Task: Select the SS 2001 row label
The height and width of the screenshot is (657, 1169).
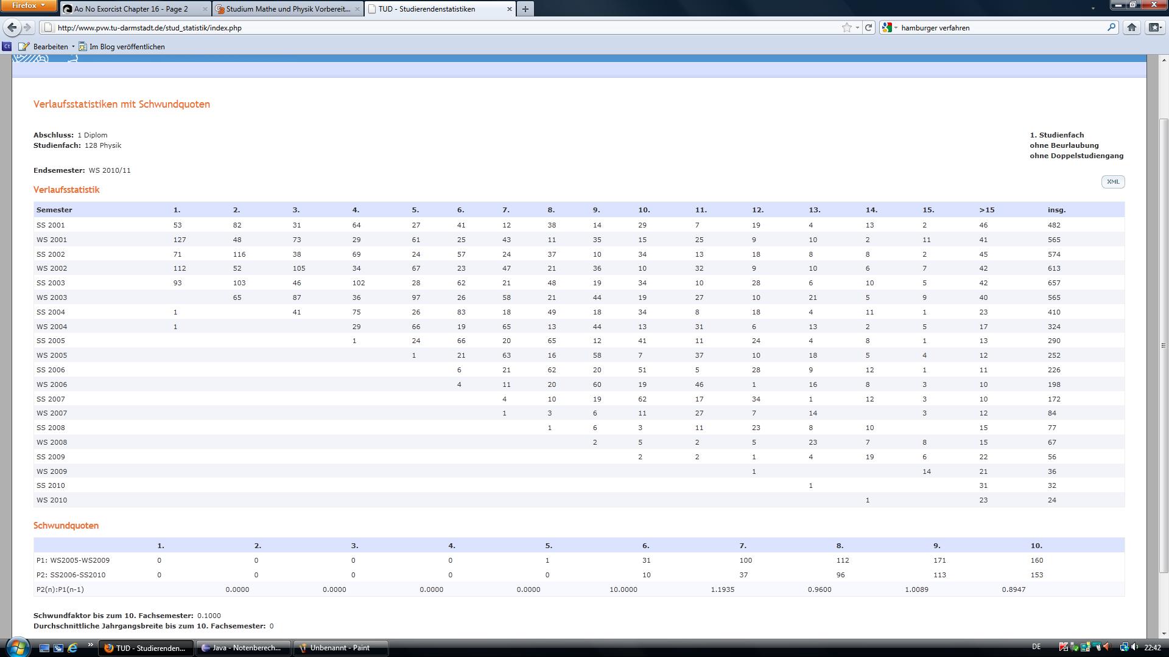Action: pyautogui.click(x=51, y=225)
